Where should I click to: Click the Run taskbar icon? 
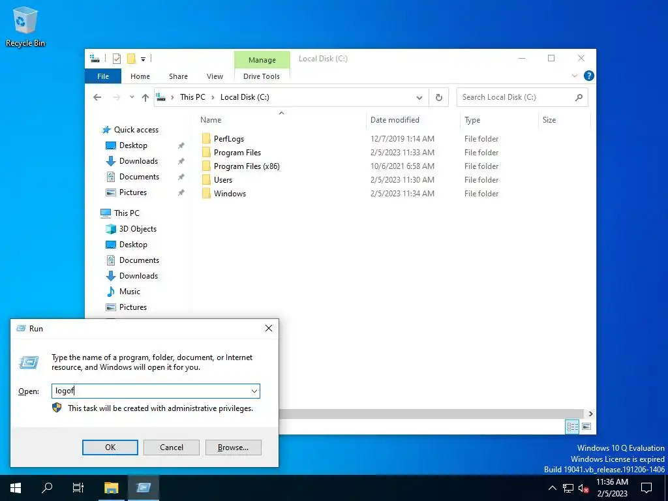click(x=144, y=488)
